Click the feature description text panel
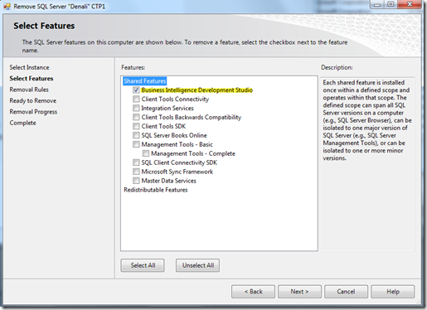The image size is (427, 310). [x=367, y=164]
